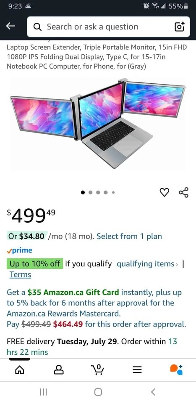The width and height of the screenshot is (196, 404).
Task: Open the hamburger menu tab
Action: 137,370
